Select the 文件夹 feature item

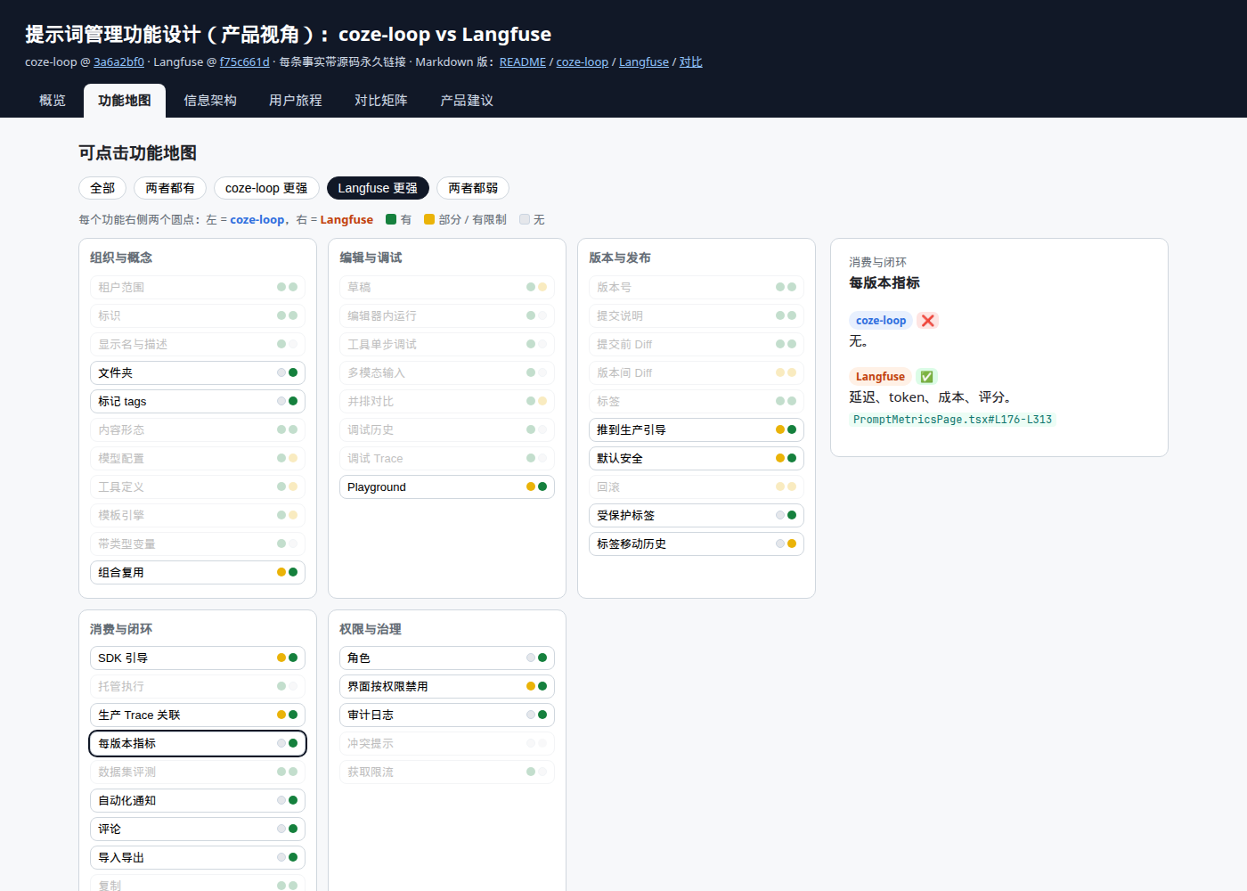(198, 372)
